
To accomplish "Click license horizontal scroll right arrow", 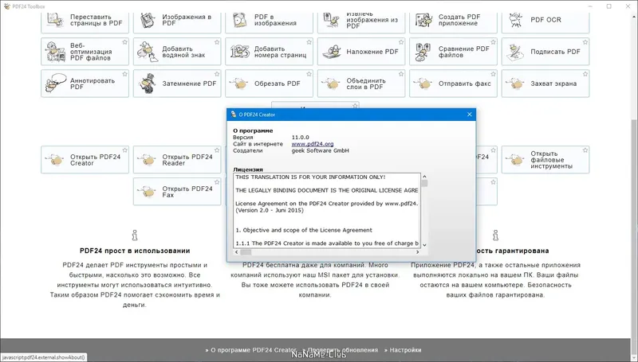I will point(417,252).
